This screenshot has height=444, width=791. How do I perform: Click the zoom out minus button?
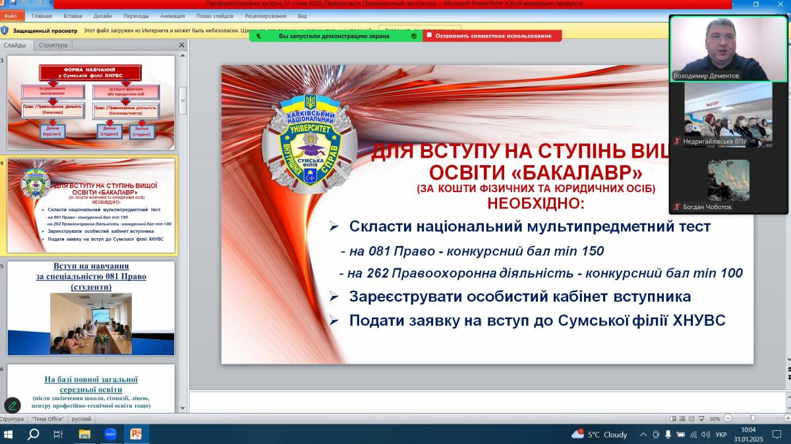(x=728, y=418)
